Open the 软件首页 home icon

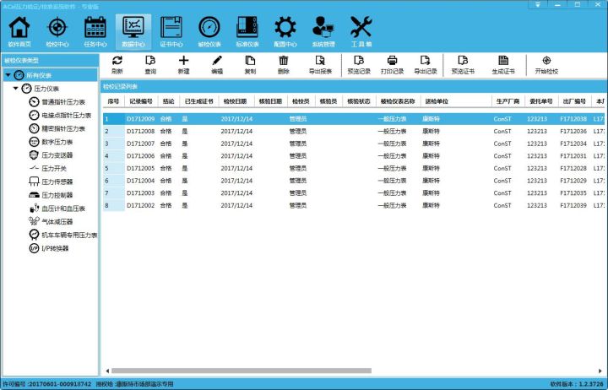point(19,30)
